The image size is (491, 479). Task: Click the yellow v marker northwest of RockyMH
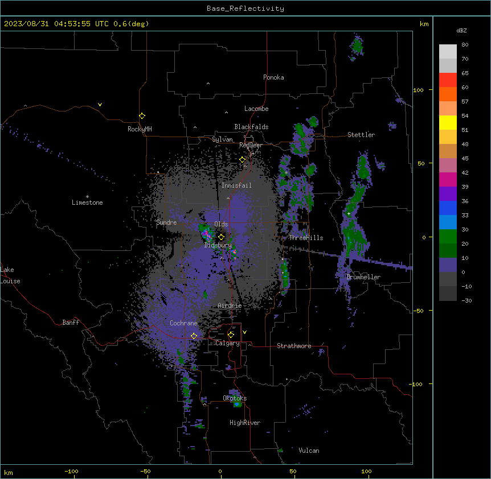pyautogui.click(x=100, y=105)
